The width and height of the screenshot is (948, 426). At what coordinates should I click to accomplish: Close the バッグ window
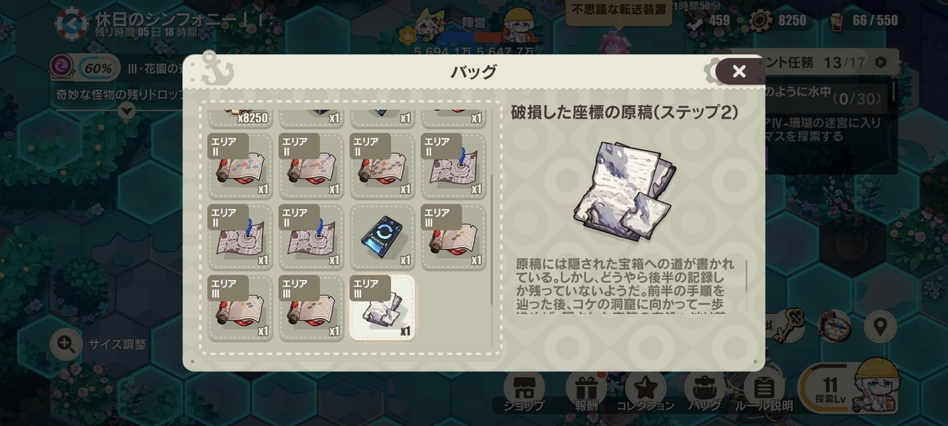739,72
